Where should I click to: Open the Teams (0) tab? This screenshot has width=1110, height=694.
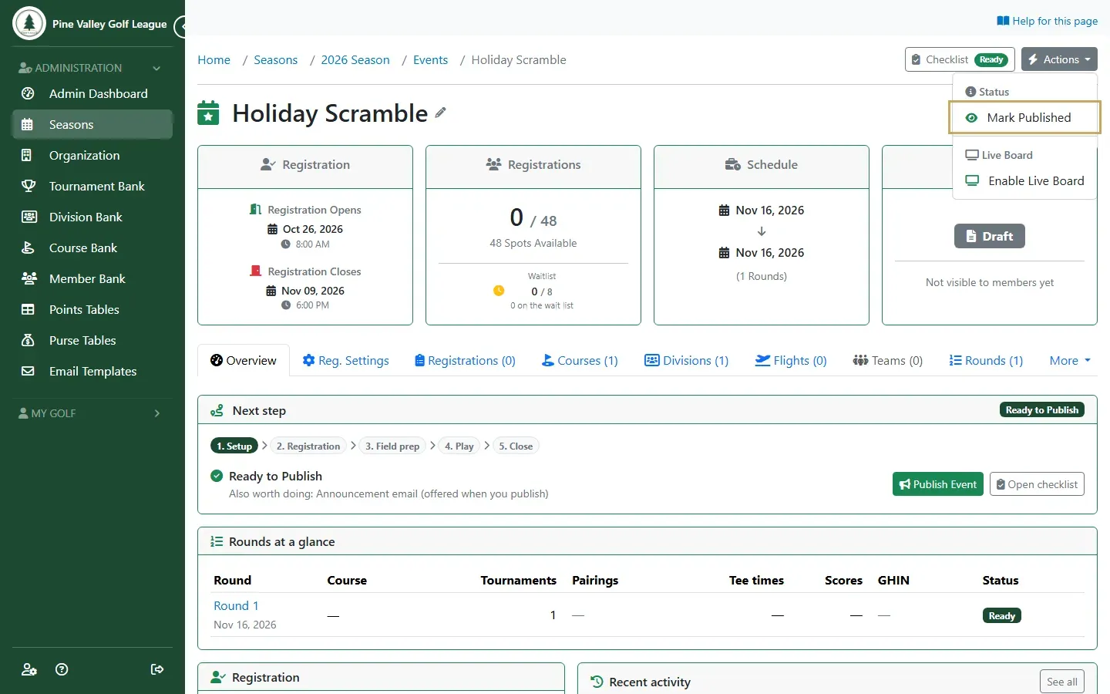coord(887,360)
